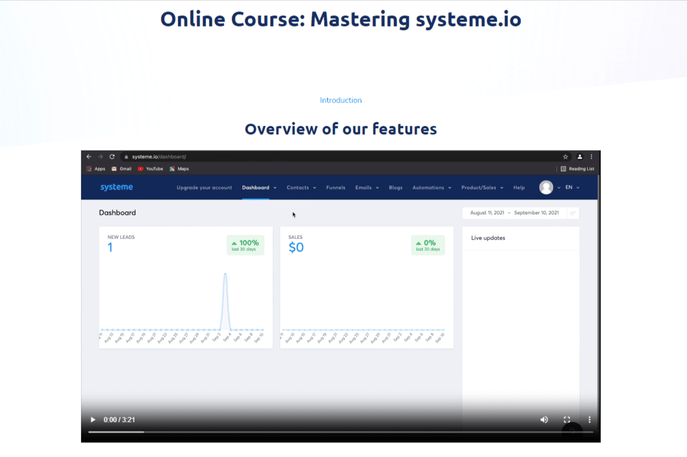Image resolution: width=687 pixels, height=457 pixels.
Task: Play the Overview of our features video
Action: coord(93,420)
